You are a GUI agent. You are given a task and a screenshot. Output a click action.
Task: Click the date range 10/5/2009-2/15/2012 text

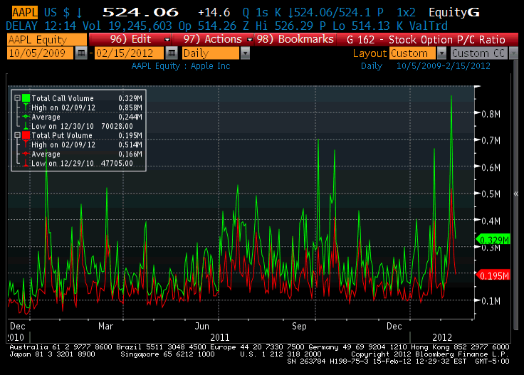pyautogui.click(x=443, y=65)
